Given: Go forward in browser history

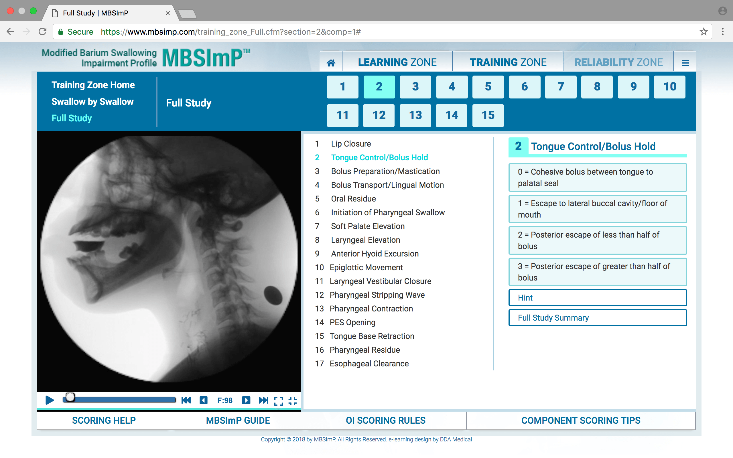Looking at the screenshot, I should pyautogui.click(x=26, y=31).
